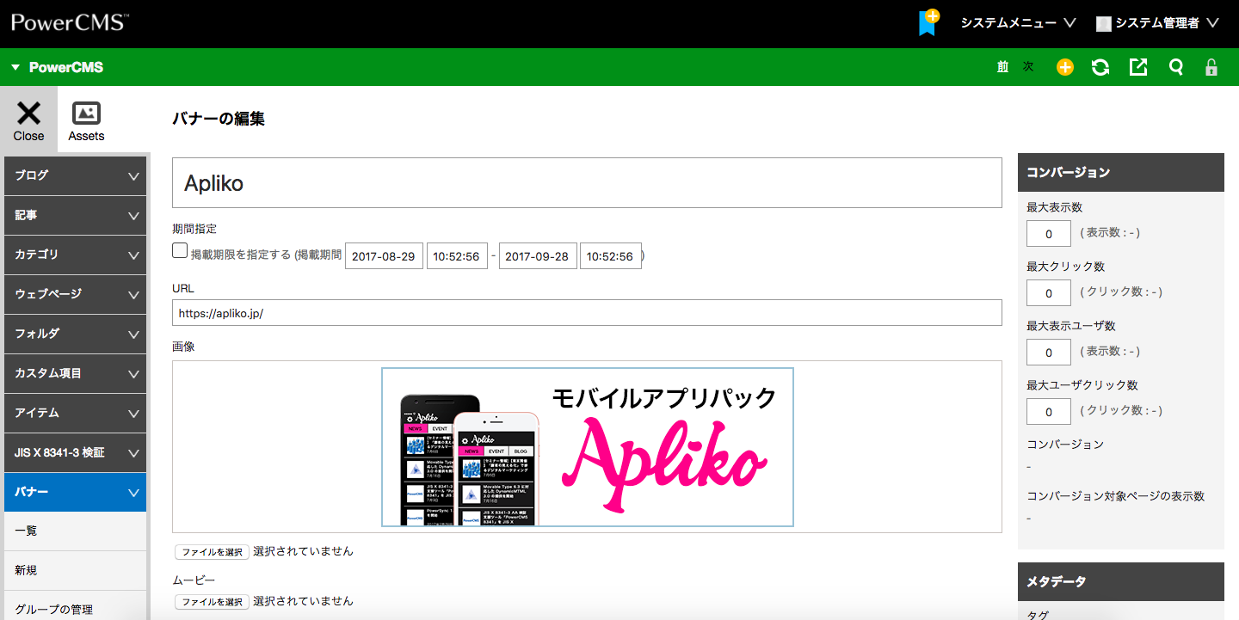Click the Close X icon
1239x620 pixels.
point(28,113)
